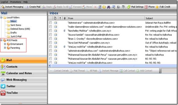Click the Create Mail toolbar button
The image size is (178, 105).
click(33, 7)
